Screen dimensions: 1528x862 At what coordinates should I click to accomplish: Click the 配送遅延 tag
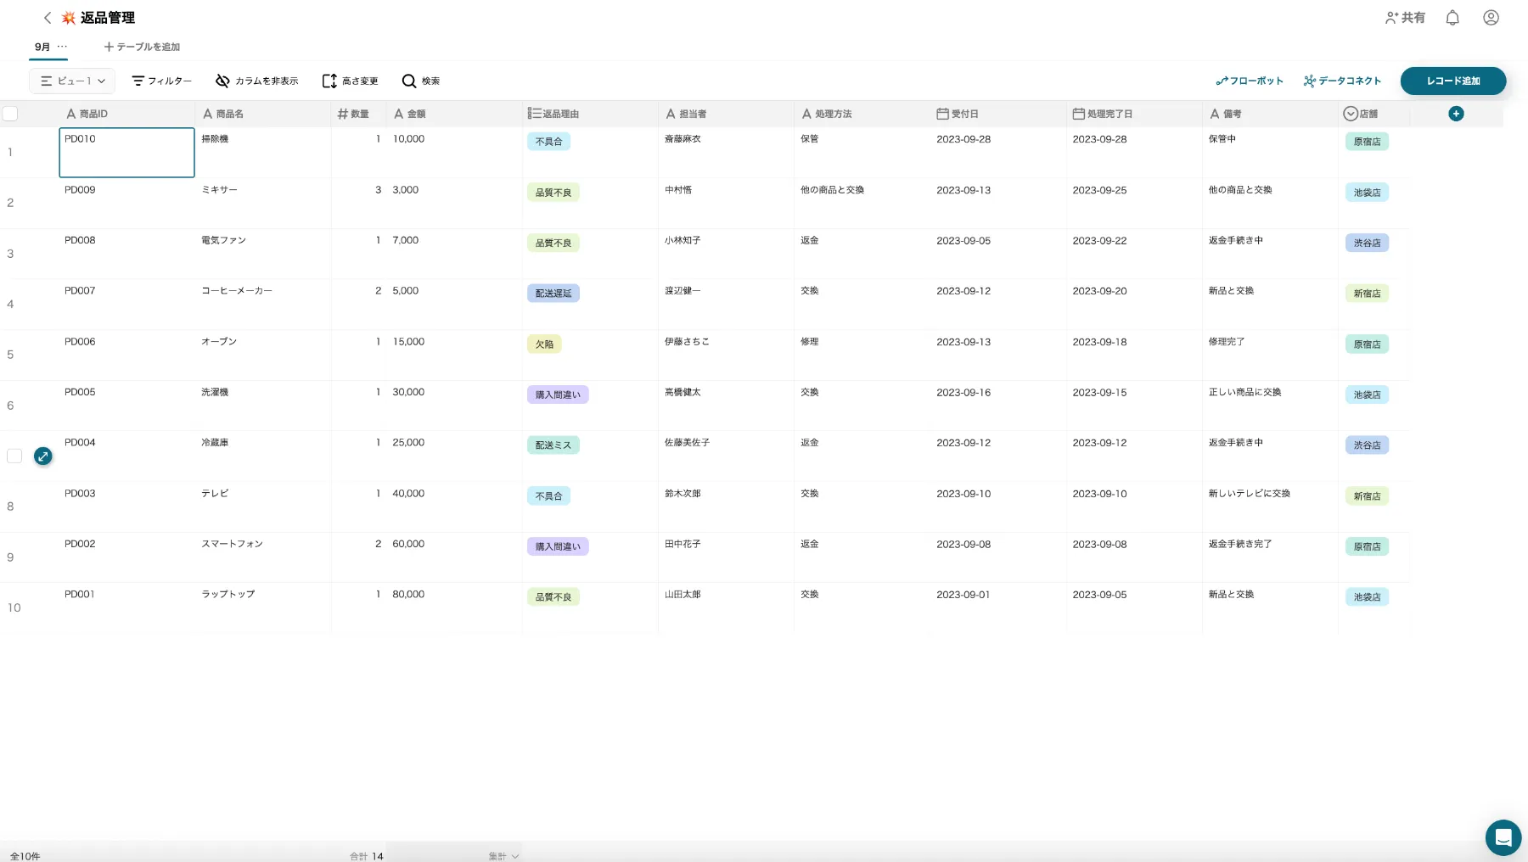coord(553,294)
